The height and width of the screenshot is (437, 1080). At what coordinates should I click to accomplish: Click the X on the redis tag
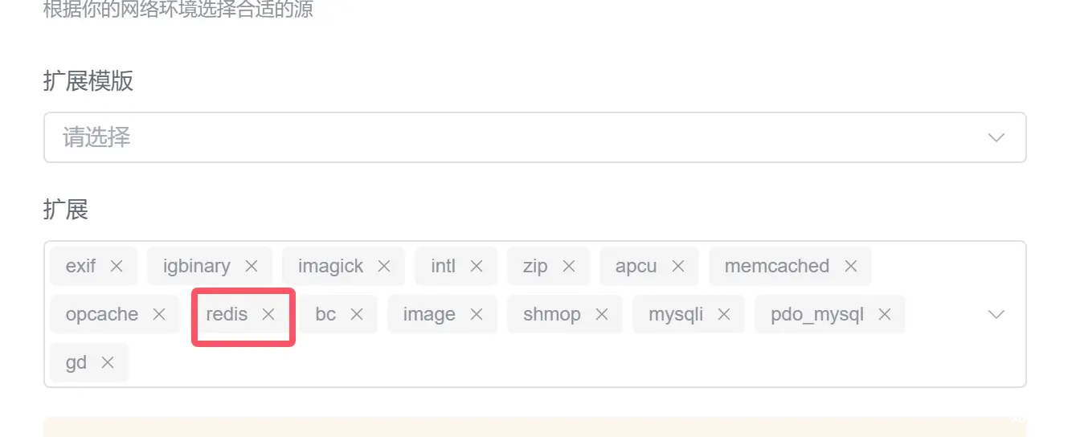coord(268,314)
